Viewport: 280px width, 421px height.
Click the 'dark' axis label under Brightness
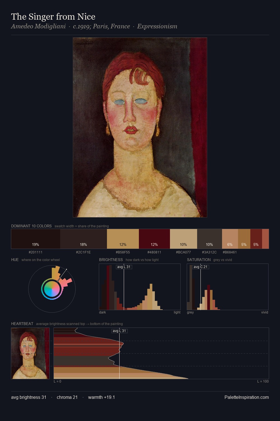102,312
